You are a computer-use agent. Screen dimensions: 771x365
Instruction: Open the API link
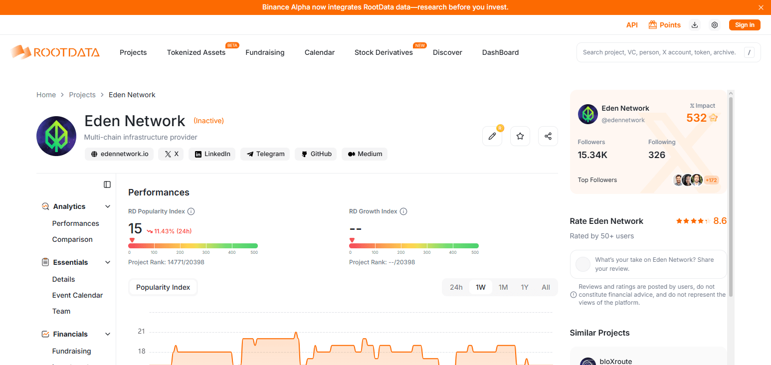(632, 25)
